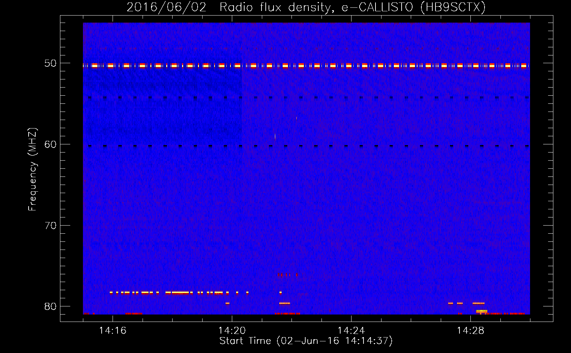Screen dimensions: 571x353
Task: Click the 'Start Time (02-Jun-16 14:14:37)' label
Action: (306, 341)
